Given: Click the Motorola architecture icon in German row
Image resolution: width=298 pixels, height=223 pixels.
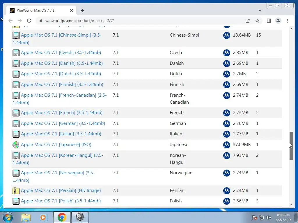Looking at the screenshot, I should click(226, 124).
